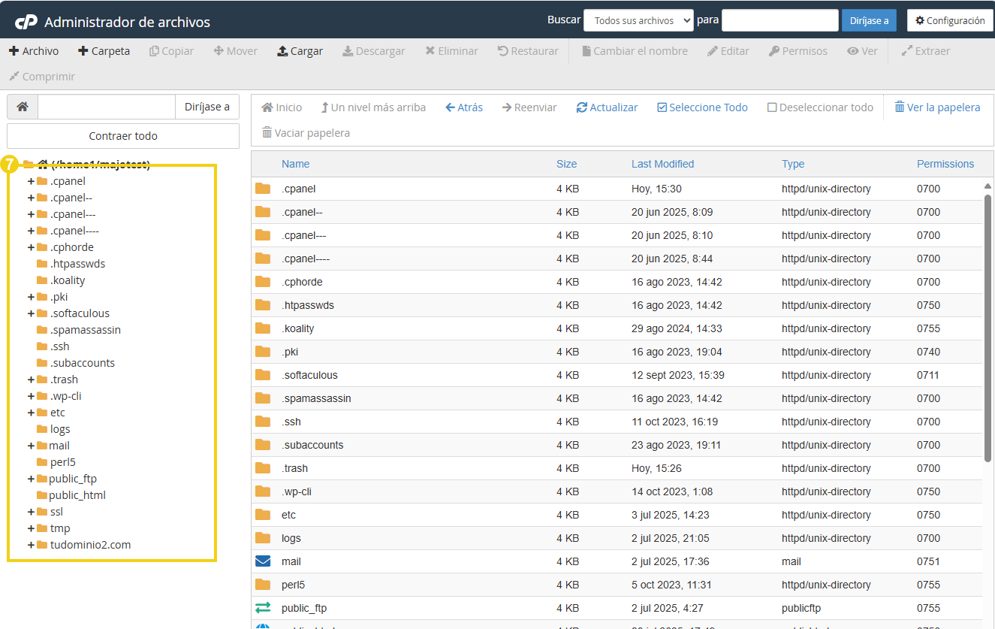
Task: Click the blue Diríjase a search button
Action: (x=868, y=20)
